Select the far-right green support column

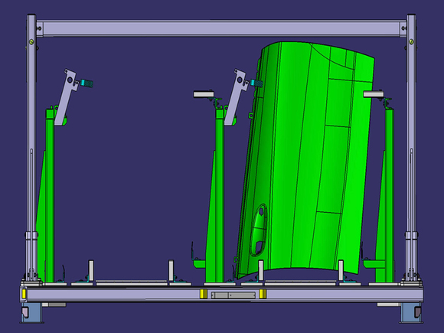tap(390, 195)
